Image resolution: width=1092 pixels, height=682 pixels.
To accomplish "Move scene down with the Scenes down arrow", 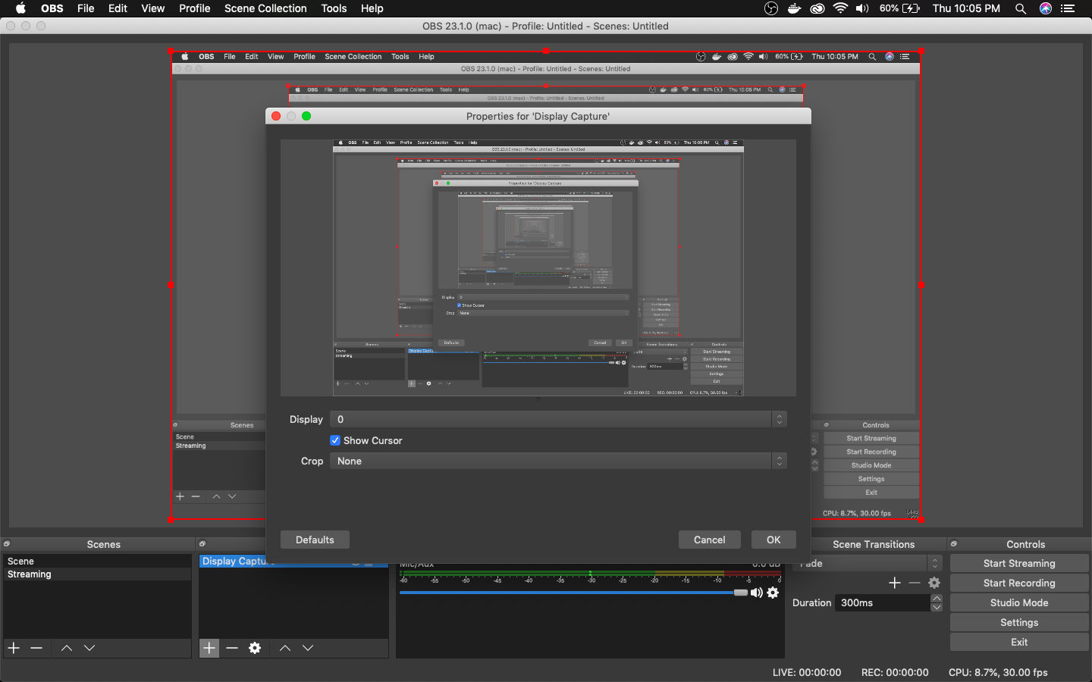I will tap(89, 648).
